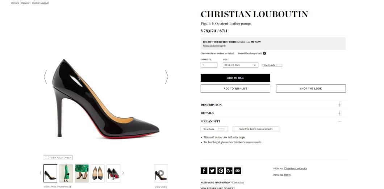Show next product image with right arrow
This screenshot has width=384, height=189.
[x=167, y=77]
